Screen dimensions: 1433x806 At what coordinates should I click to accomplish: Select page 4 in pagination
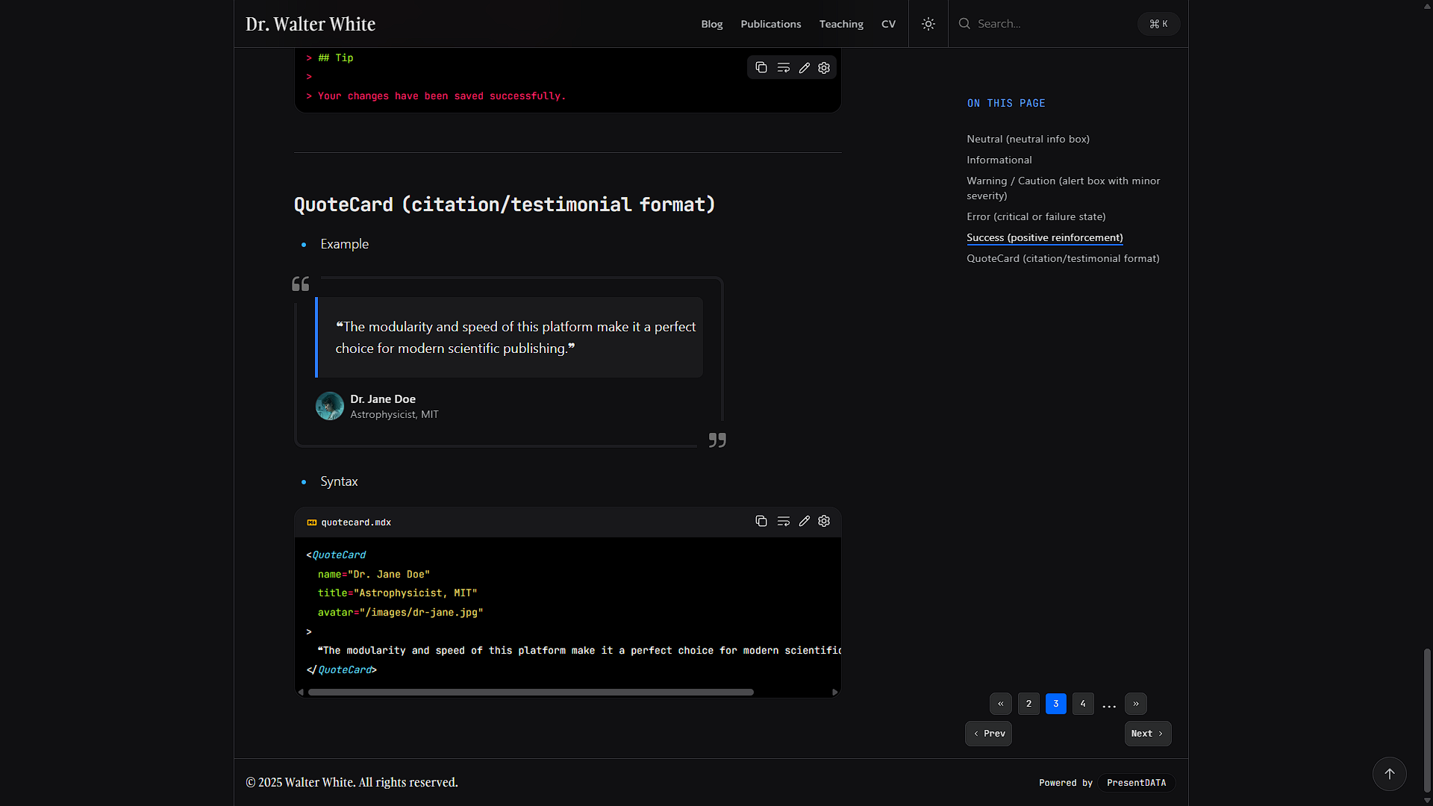coord(1082,704)
